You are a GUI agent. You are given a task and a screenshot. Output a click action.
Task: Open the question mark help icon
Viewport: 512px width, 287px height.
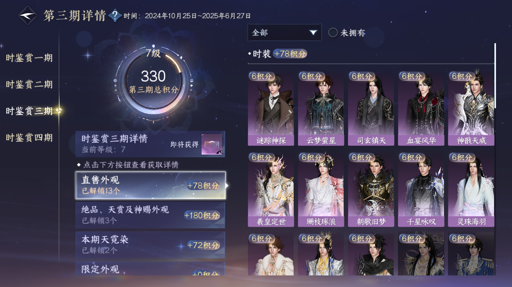(x=115, y=16)
